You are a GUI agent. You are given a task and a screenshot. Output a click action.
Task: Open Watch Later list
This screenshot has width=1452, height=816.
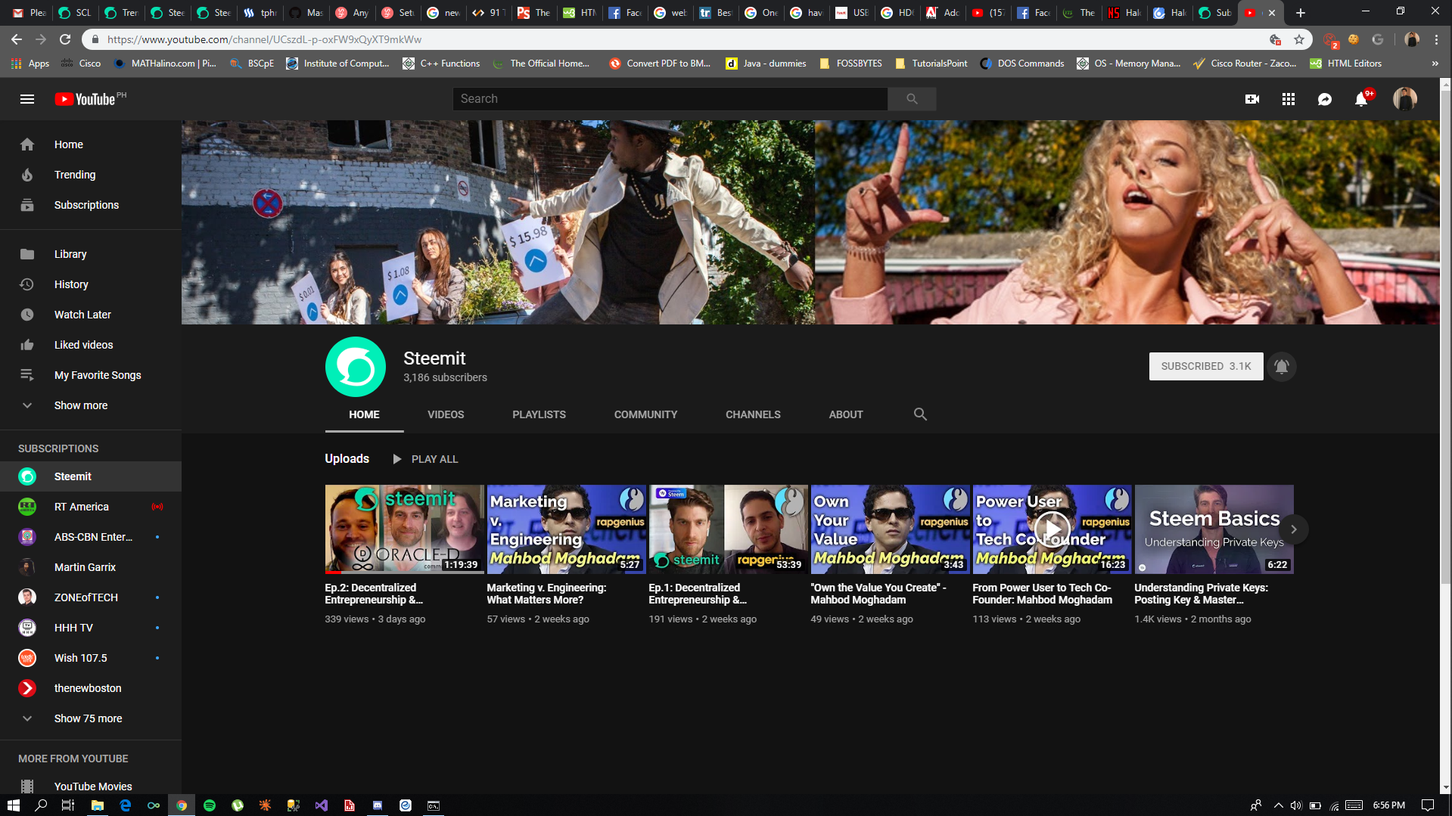point(91,315)
